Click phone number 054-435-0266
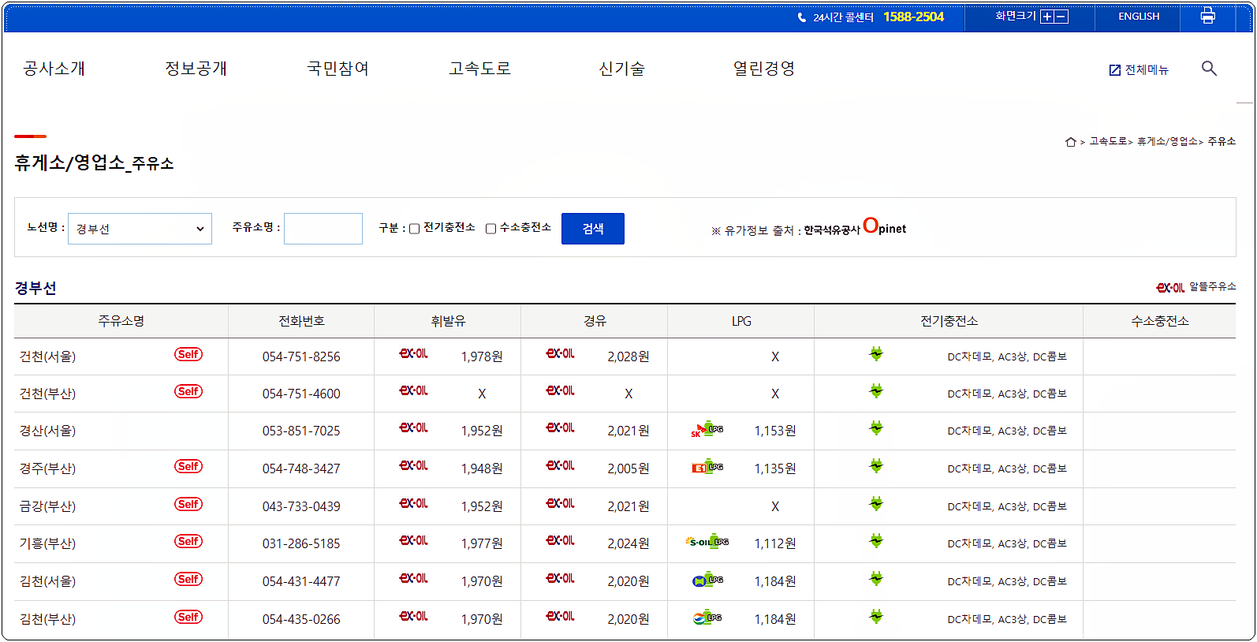Viewport: 1257px width, 642px height. click(301, 619)
